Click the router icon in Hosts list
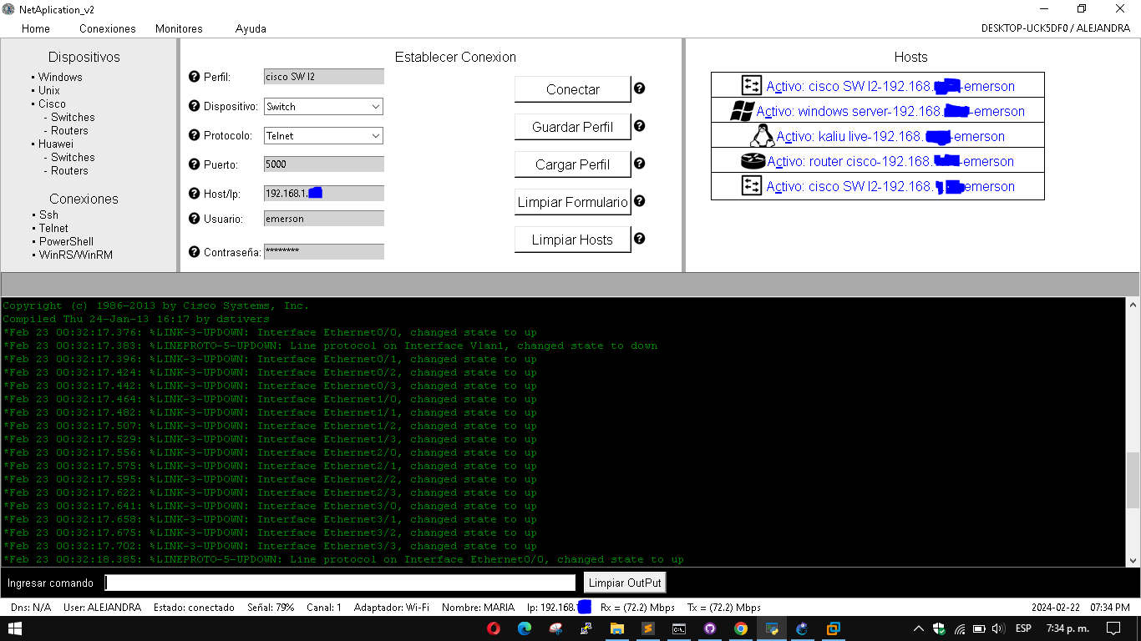Screen dimensions: 1141x641 click(753, 161)
